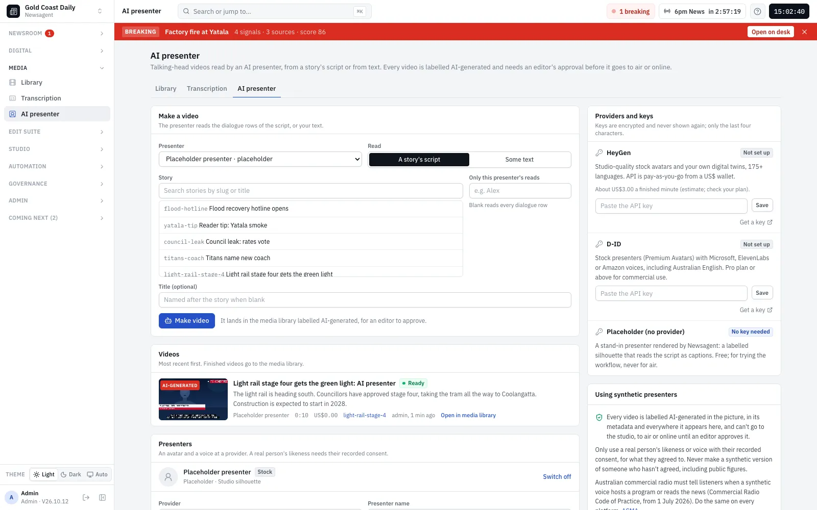Select the AI presenter tab

pyautogui.click(x=257, y=89)
